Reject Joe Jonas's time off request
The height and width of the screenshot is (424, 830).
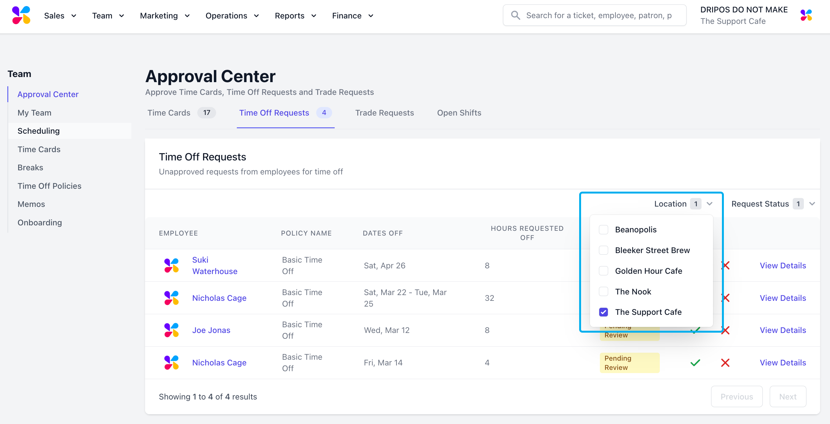pyautogui.click(x=725, y=330)
